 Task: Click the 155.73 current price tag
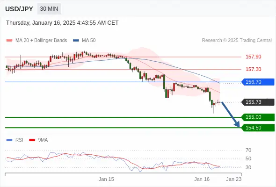(258, 102)
